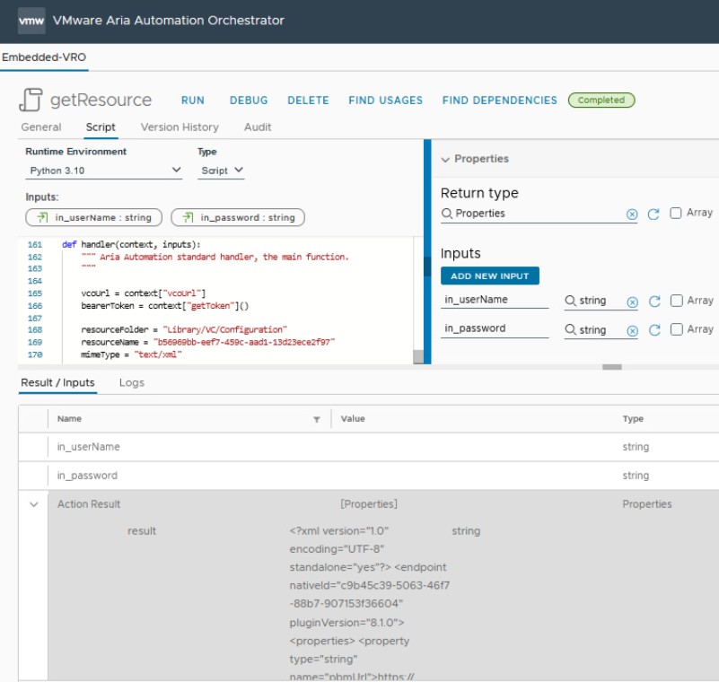Select the in_password result row

(x=369, y=476)
